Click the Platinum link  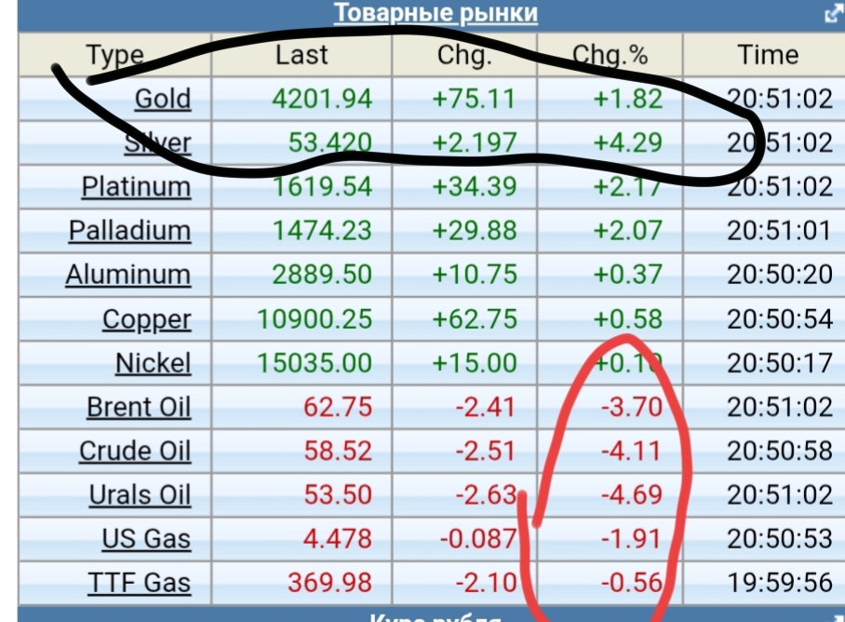tap(136, 187)
